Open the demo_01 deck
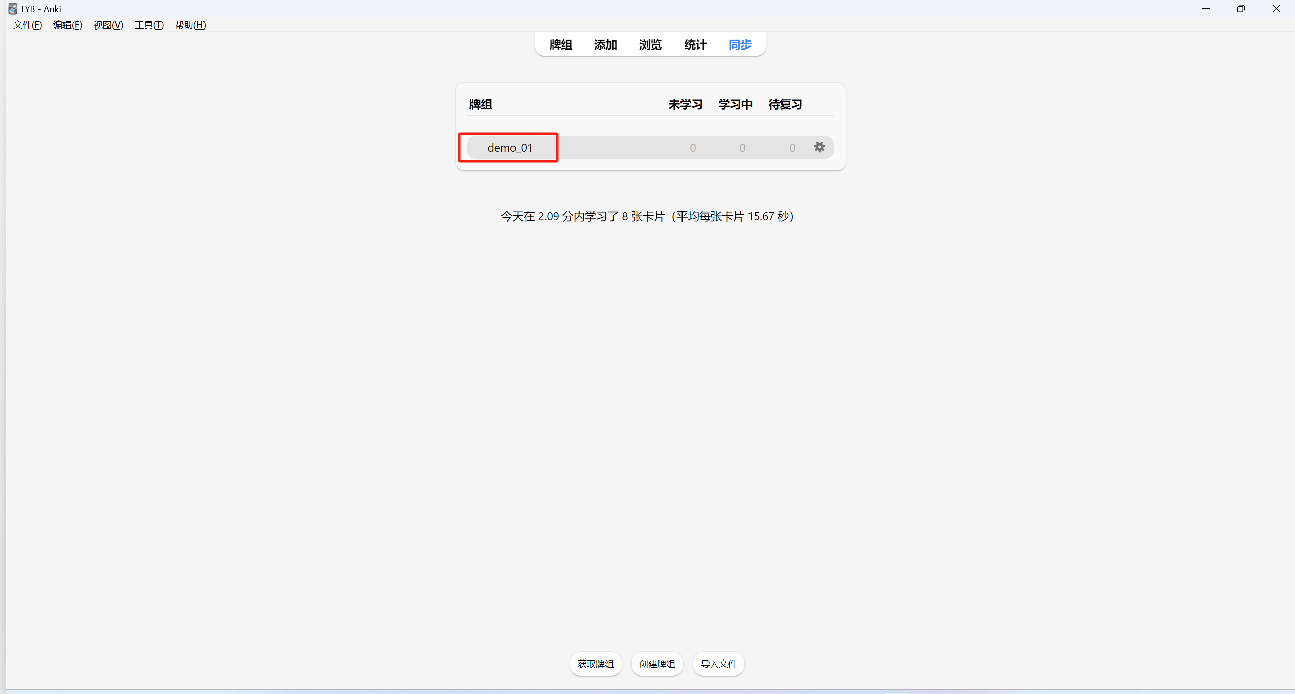 coord(509,148)
